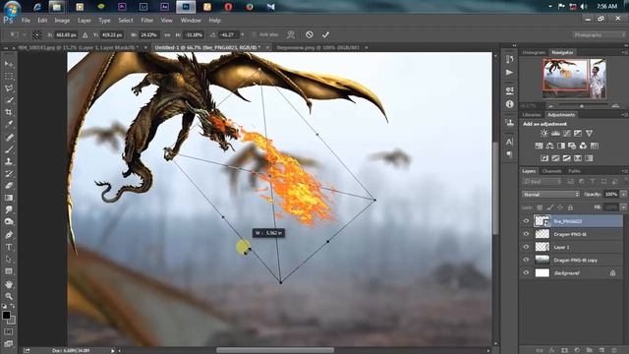
Task: Open the Opacity dropdown arrow
Action: pyautogui.click(x=623, y=195)
